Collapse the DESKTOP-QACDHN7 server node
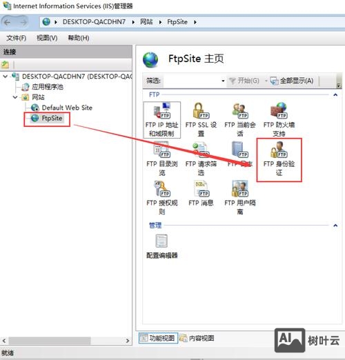 6,76
